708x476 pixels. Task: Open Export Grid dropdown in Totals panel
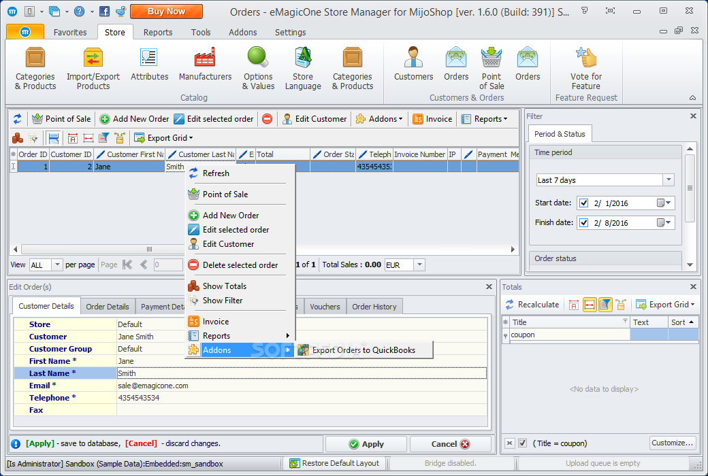[x=665, y=305]
